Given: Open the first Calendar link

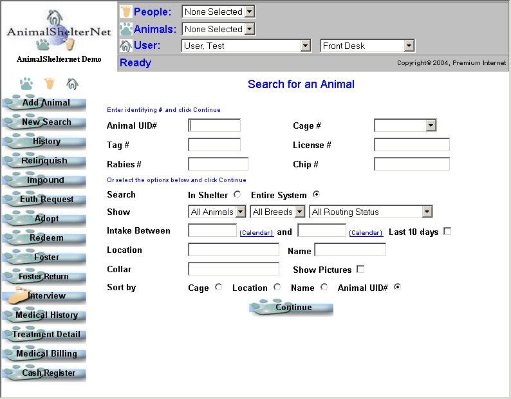Looking at the screenshot, I should click(x=256, y=233).
